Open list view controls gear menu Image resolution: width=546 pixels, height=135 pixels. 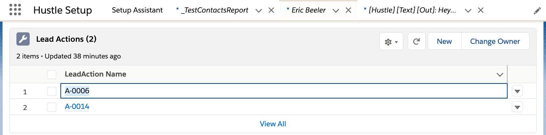pyautogui.click(x=391, y=41)
